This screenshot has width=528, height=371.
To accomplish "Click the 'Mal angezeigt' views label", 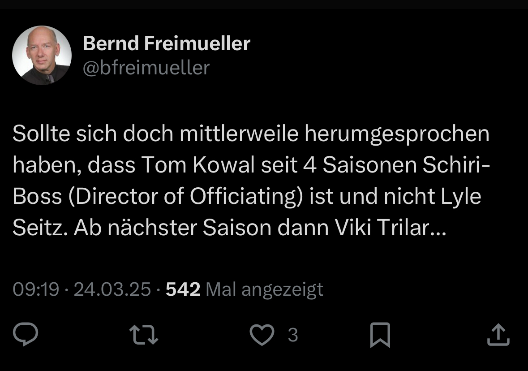I will 264,289.
